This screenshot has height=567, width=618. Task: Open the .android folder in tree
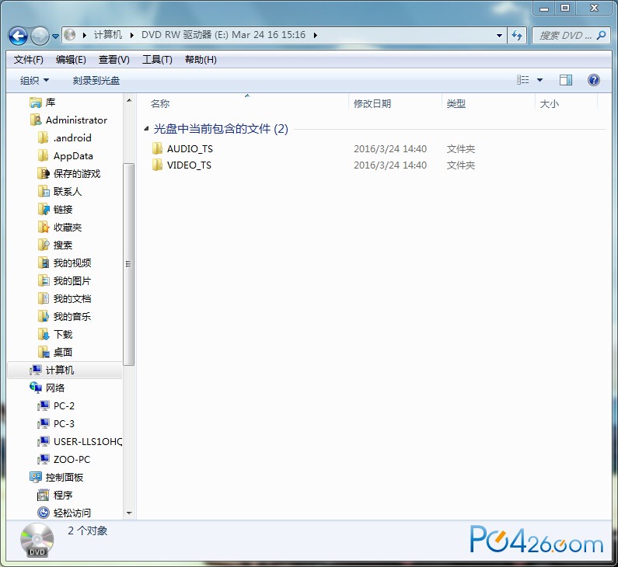point(65,137)
